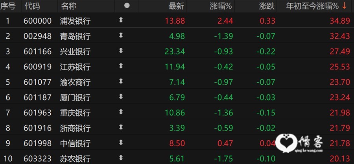Image resolution: width=354 pixels, height=164 pixels.
Task: Select stock code 601077
Action: click(x=37, y=82)
